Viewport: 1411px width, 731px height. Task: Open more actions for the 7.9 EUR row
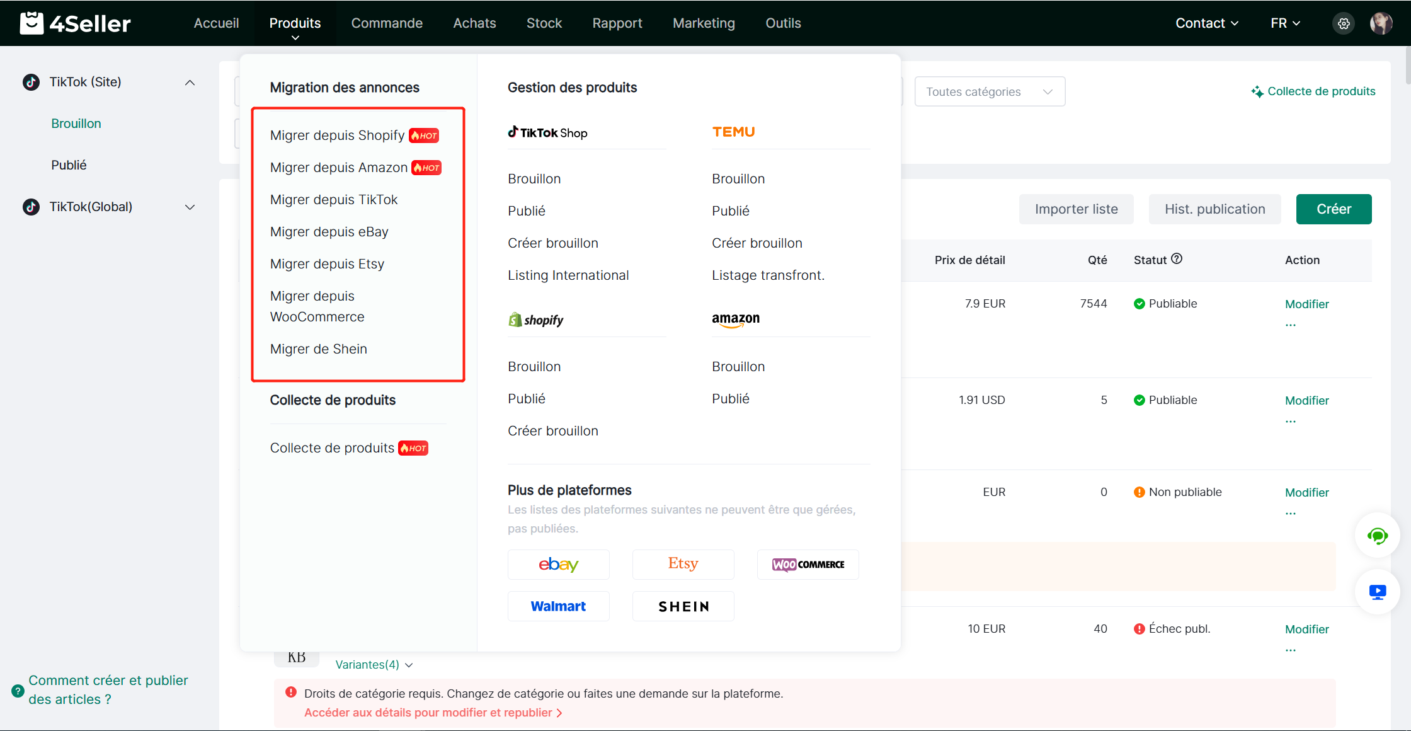(1291, 325)
